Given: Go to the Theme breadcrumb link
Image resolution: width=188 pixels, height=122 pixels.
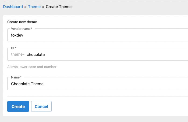Looking at the screenshot, I should coord(34,7).
